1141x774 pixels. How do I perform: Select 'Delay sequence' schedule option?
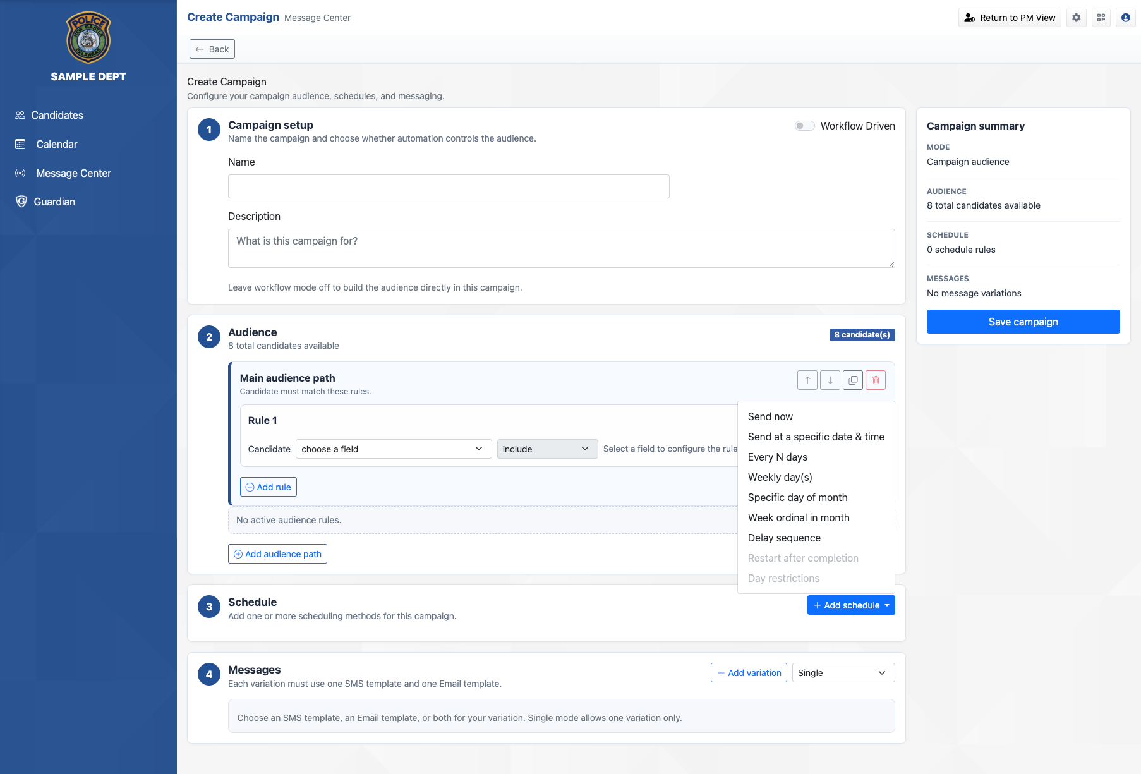[x=816, y=538]
